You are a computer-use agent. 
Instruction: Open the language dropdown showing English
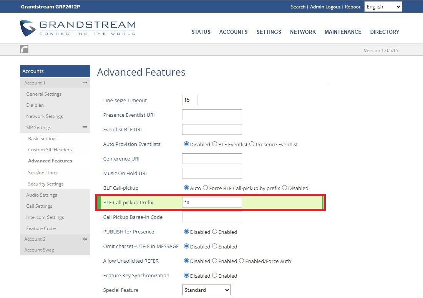383,7
